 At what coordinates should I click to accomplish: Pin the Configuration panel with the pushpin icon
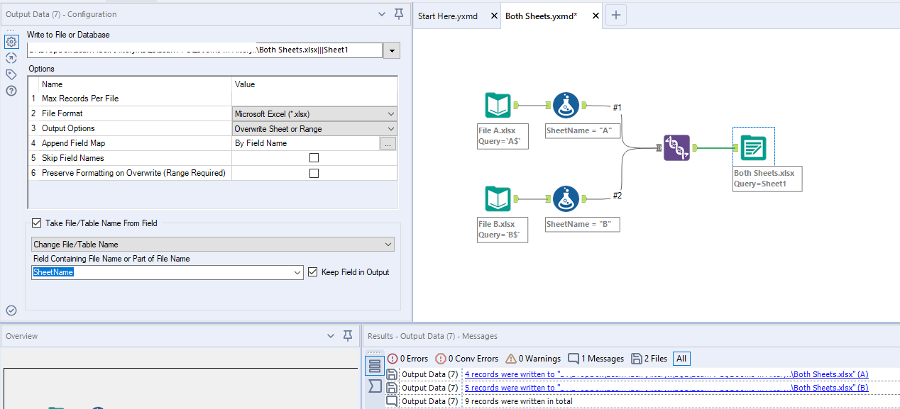click(x=399, y=13)
